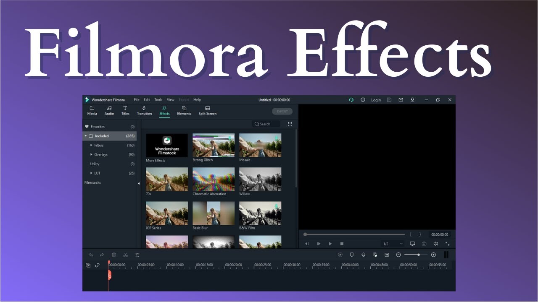The image size is (538, 302).
Task: Click the snapshot camera icon
Action: [424, 244]
